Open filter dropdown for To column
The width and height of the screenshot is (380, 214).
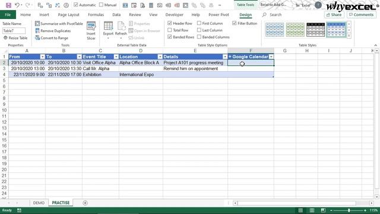pos(79,57)
